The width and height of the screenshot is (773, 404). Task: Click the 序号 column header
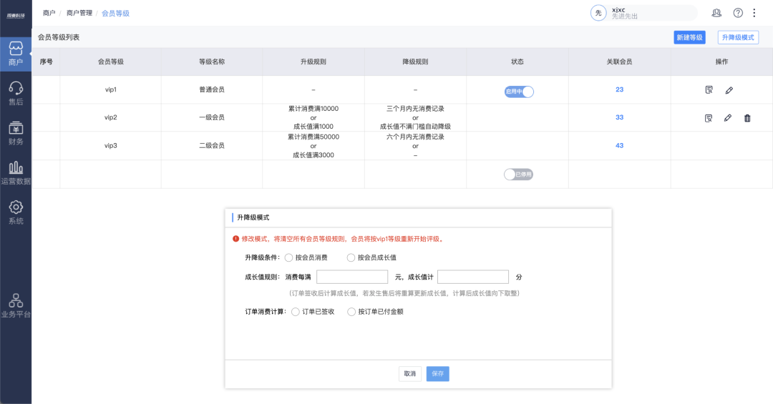click(46, 61)
